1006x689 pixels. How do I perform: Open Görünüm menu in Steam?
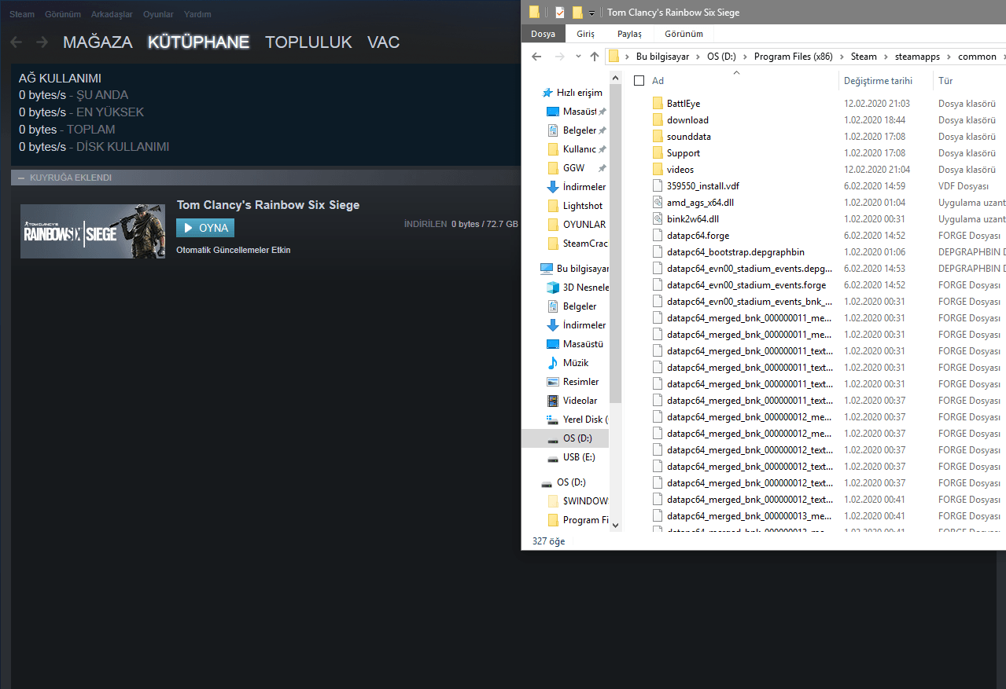(63, 14)
